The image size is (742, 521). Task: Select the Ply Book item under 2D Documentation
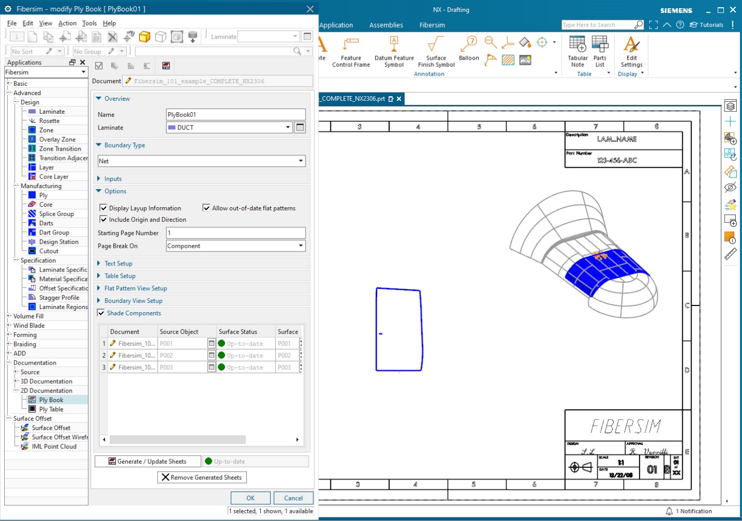tap(52, 399)
